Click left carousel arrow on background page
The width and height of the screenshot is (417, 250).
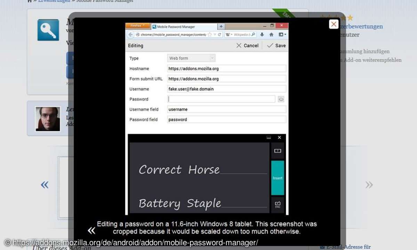pyautogui.click(x=45, y=185)
